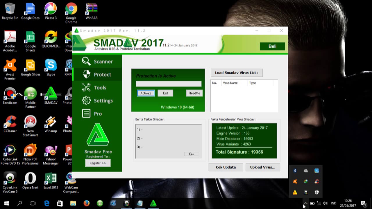Image resolution: width=372 pixels, height=209 pixels.
Task: Open the Google Docs desktop shortcut
Action: click(30, 11)
